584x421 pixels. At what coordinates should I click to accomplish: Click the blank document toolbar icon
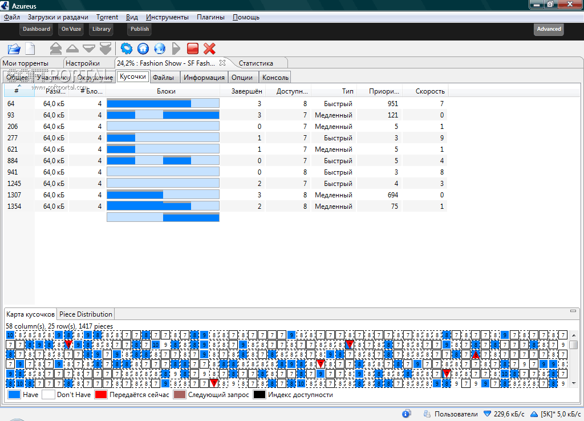tap(30, 49)
